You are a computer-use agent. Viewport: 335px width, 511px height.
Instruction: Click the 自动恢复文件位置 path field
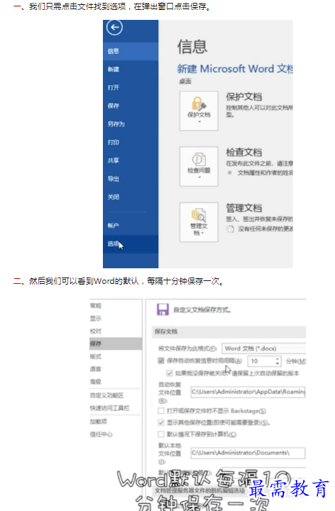248,392
